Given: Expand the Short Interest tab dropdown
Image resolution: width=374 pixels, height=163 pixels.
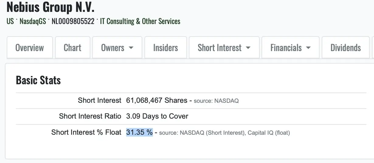Looking at the screenshot, I should [224, 47].
